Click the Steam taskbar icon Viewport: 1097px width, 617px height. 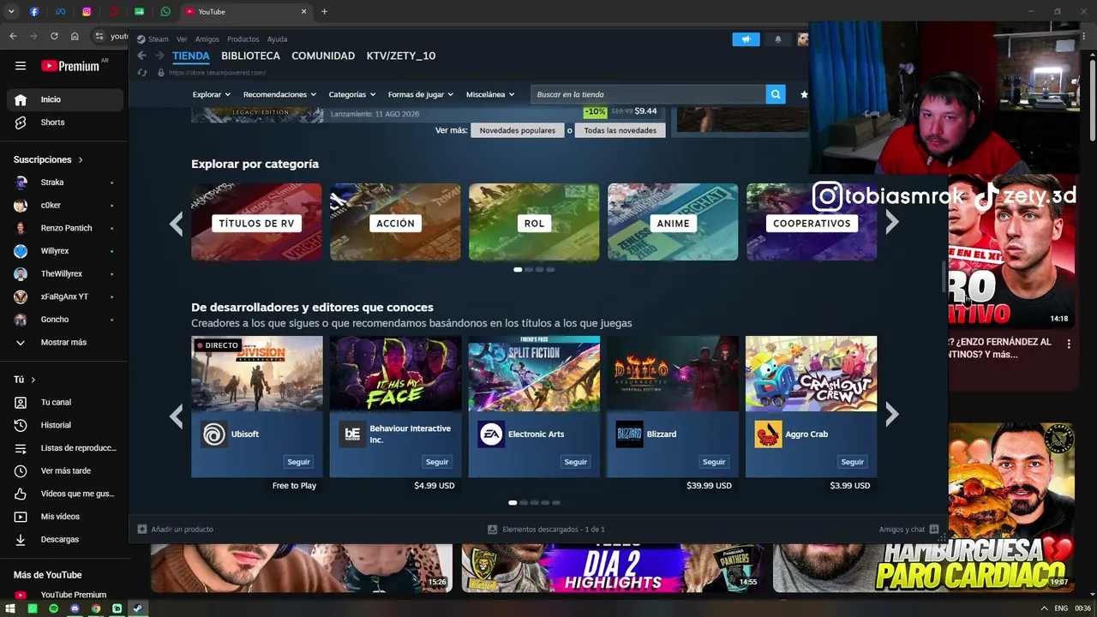pos(138,608)
